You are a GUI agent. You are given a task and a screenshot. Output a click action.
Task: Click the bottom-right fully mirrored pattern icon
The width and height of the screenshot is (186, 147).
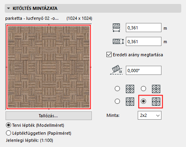click(x=156, y=101)
